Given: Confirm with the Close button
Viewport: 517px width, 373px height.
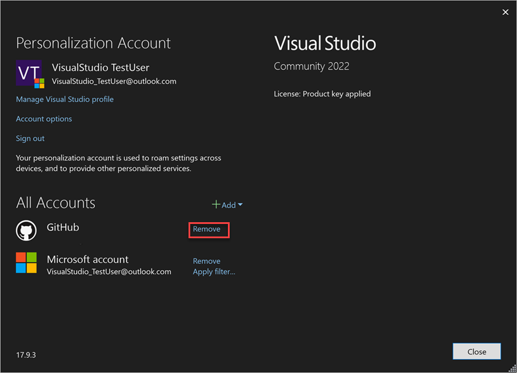Looking at the screenshot, I should (476, 351).
